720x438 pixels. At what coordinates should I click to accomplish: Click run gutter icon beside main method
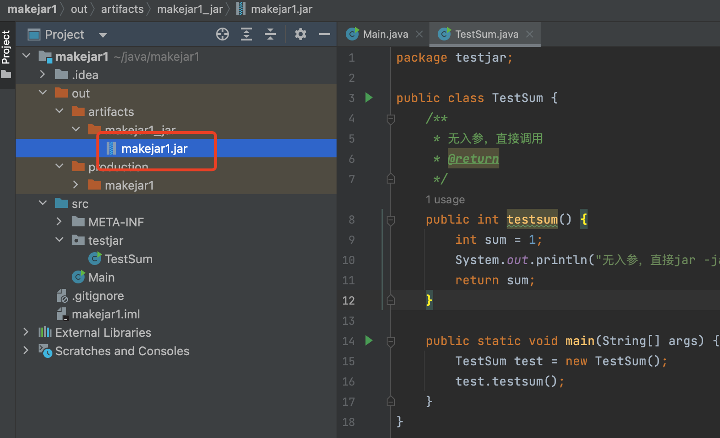pyautogui.click(x=369, y=340)
